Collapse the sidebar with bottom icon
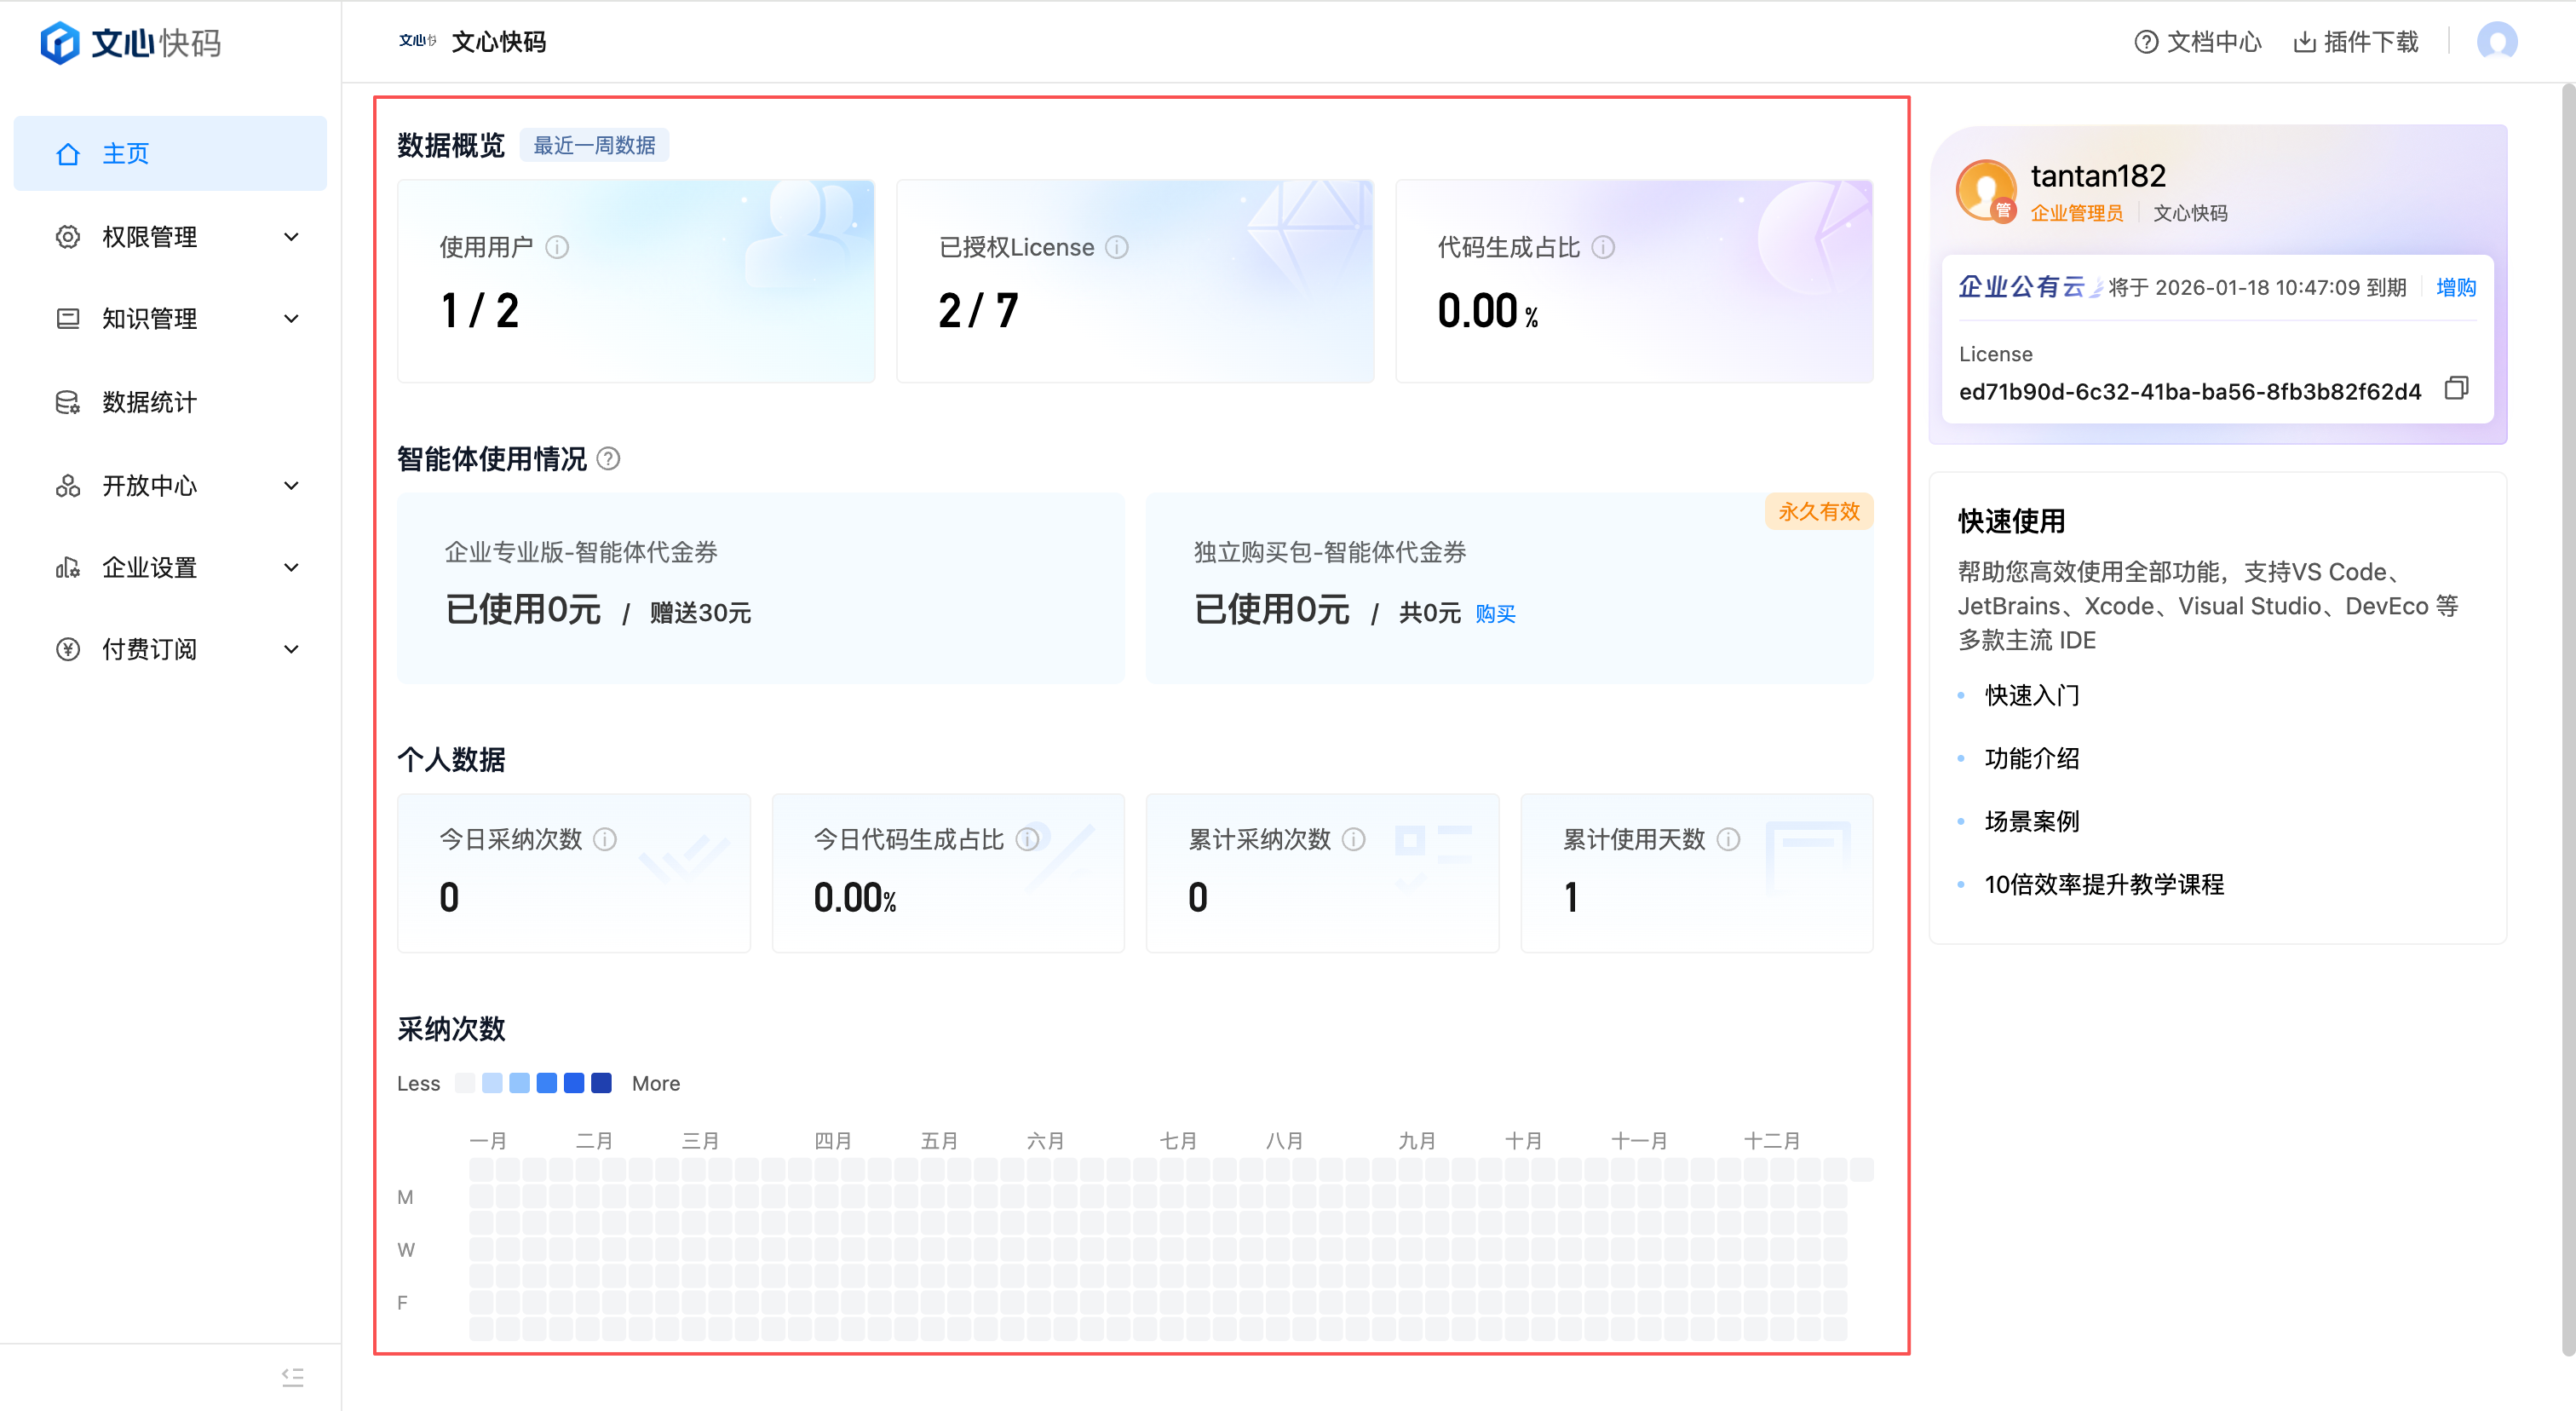The image size is (2576, 1411). (292, 1376)
